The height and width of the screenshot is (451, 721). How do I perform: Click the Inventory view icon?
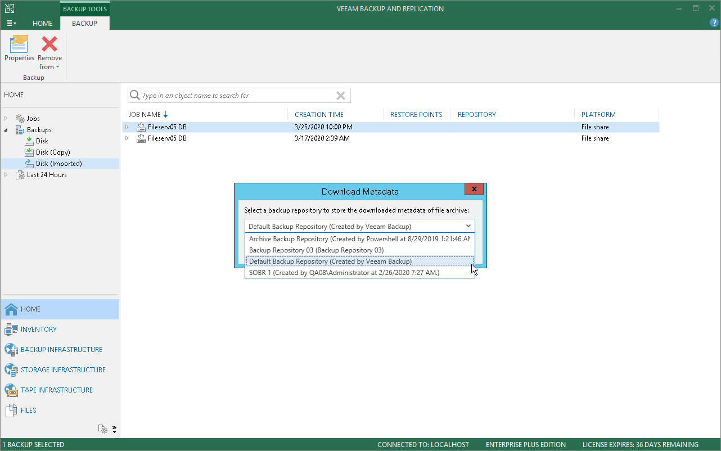coord(11,330)
